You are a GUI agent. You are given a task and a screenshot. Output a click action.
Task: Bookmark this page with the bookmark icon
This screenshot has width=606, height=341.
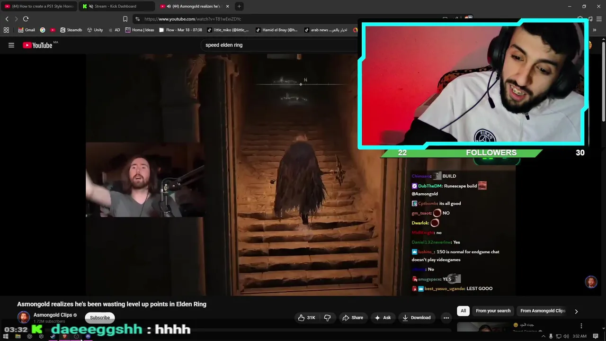[125, 19]
